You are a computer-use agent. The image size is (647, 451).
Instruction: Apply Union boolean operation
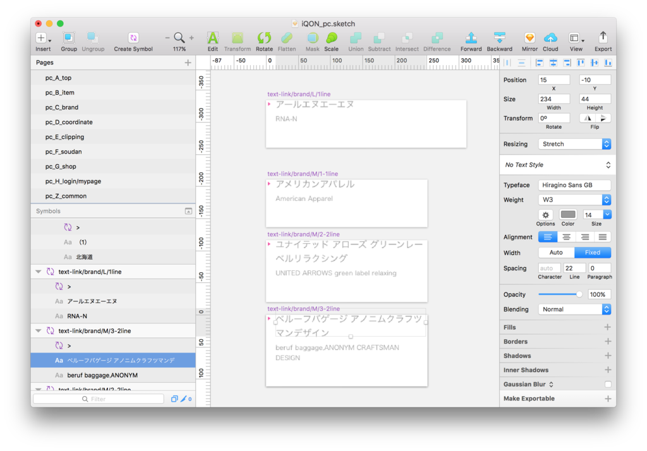356,38
